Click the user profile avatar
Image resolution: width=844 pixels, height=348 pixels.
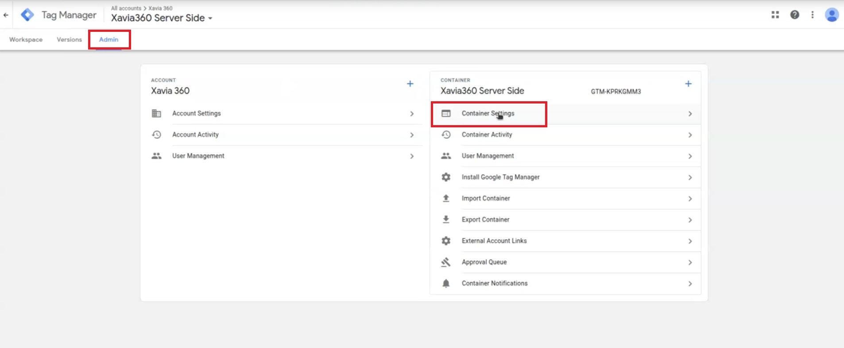[x=832, y=15]
